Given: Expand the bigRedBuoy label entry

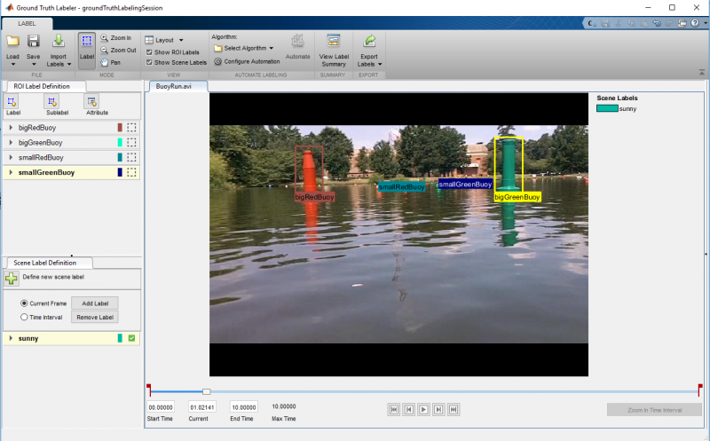Looking at the screenshot, I should [11, 128].
